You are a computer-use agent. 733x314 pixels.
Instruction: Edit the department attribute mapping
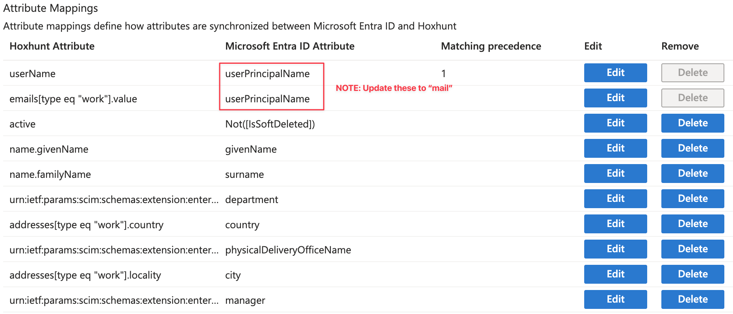click(x=615, y=199)
